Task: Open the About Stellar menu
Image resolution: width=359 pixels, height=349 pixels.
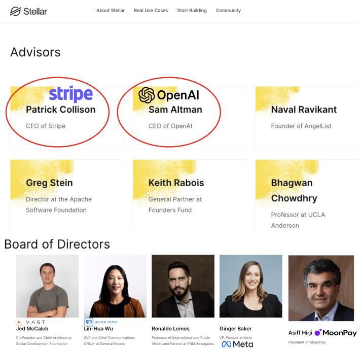Action: tap(111, 11)
